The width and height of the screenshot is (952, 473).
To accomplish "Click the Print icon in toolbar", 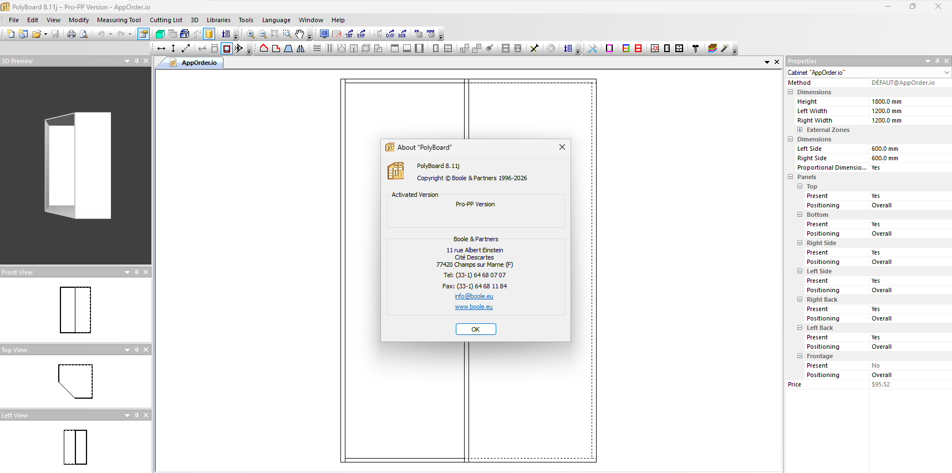I will 72,34.
